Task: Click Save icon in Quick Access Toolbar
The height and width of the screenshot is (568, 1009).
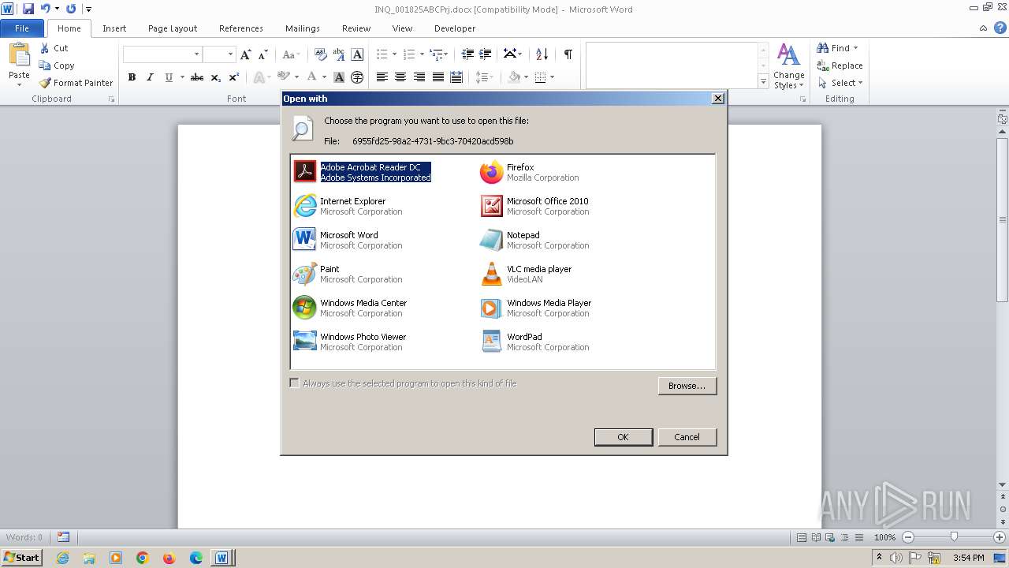Action: pos(28,9)
